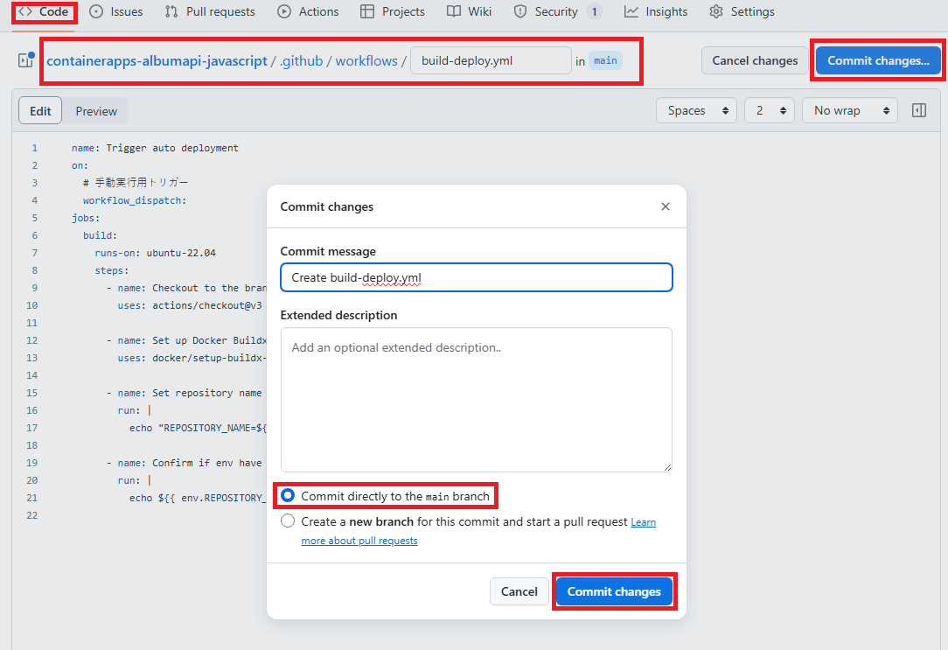Click the Code brackets icon
Image resolution: width=948 pixels, height=650 pixels.
point(25,11)
